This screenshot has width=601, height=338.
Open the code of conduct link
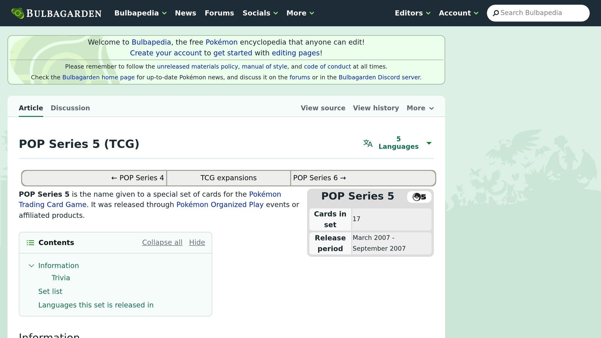[x=327, y=67]
